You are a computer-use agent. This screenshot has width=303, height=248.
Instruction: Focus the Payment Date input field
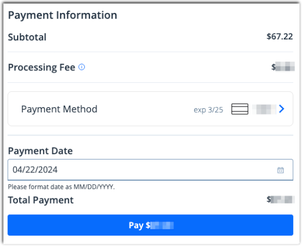coord(150,170)
